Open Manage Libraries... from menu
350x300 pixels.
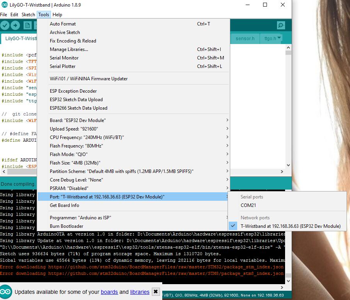pos(134,49)
